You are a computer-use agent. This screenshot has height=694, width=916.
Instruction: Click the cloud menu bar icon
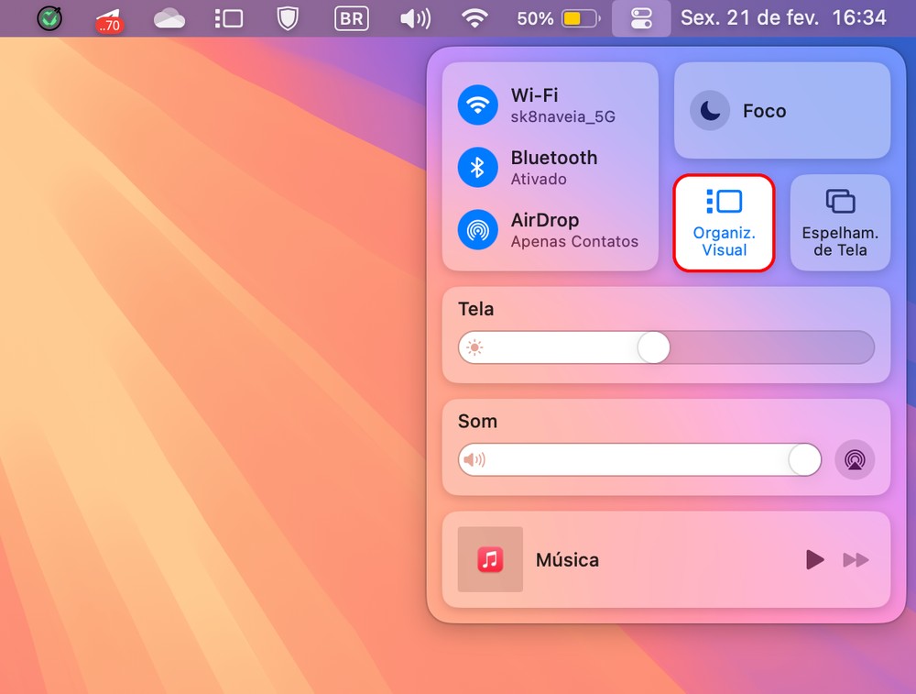pos(169,18)
